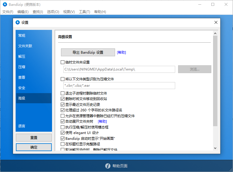Switch to the 解压 settings tab
Screen dimensions: 233x172
point(34,56)
